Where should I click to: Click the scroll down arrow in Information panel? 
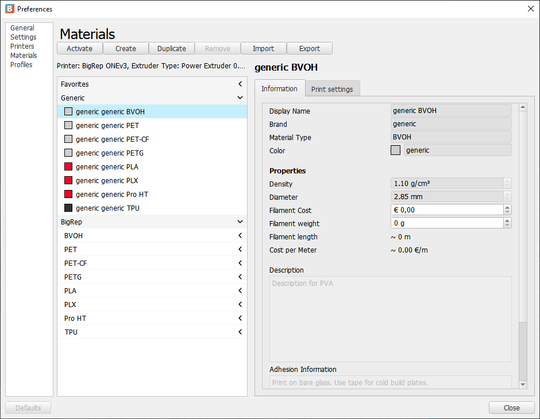tap(523, 385)
